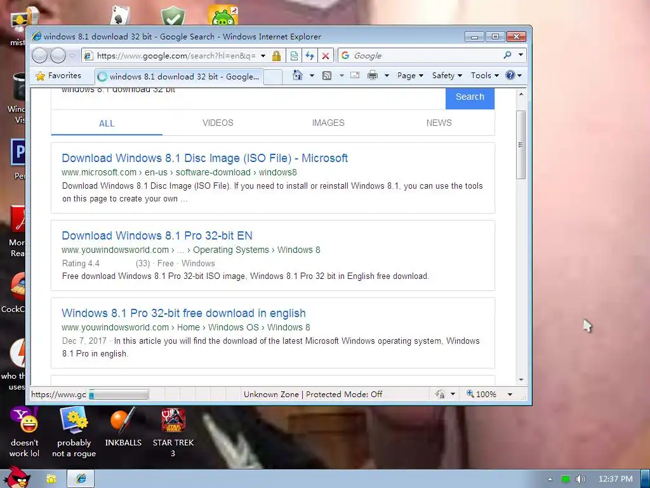Toggle the Compatibility View icon

(x=294, y=56)
